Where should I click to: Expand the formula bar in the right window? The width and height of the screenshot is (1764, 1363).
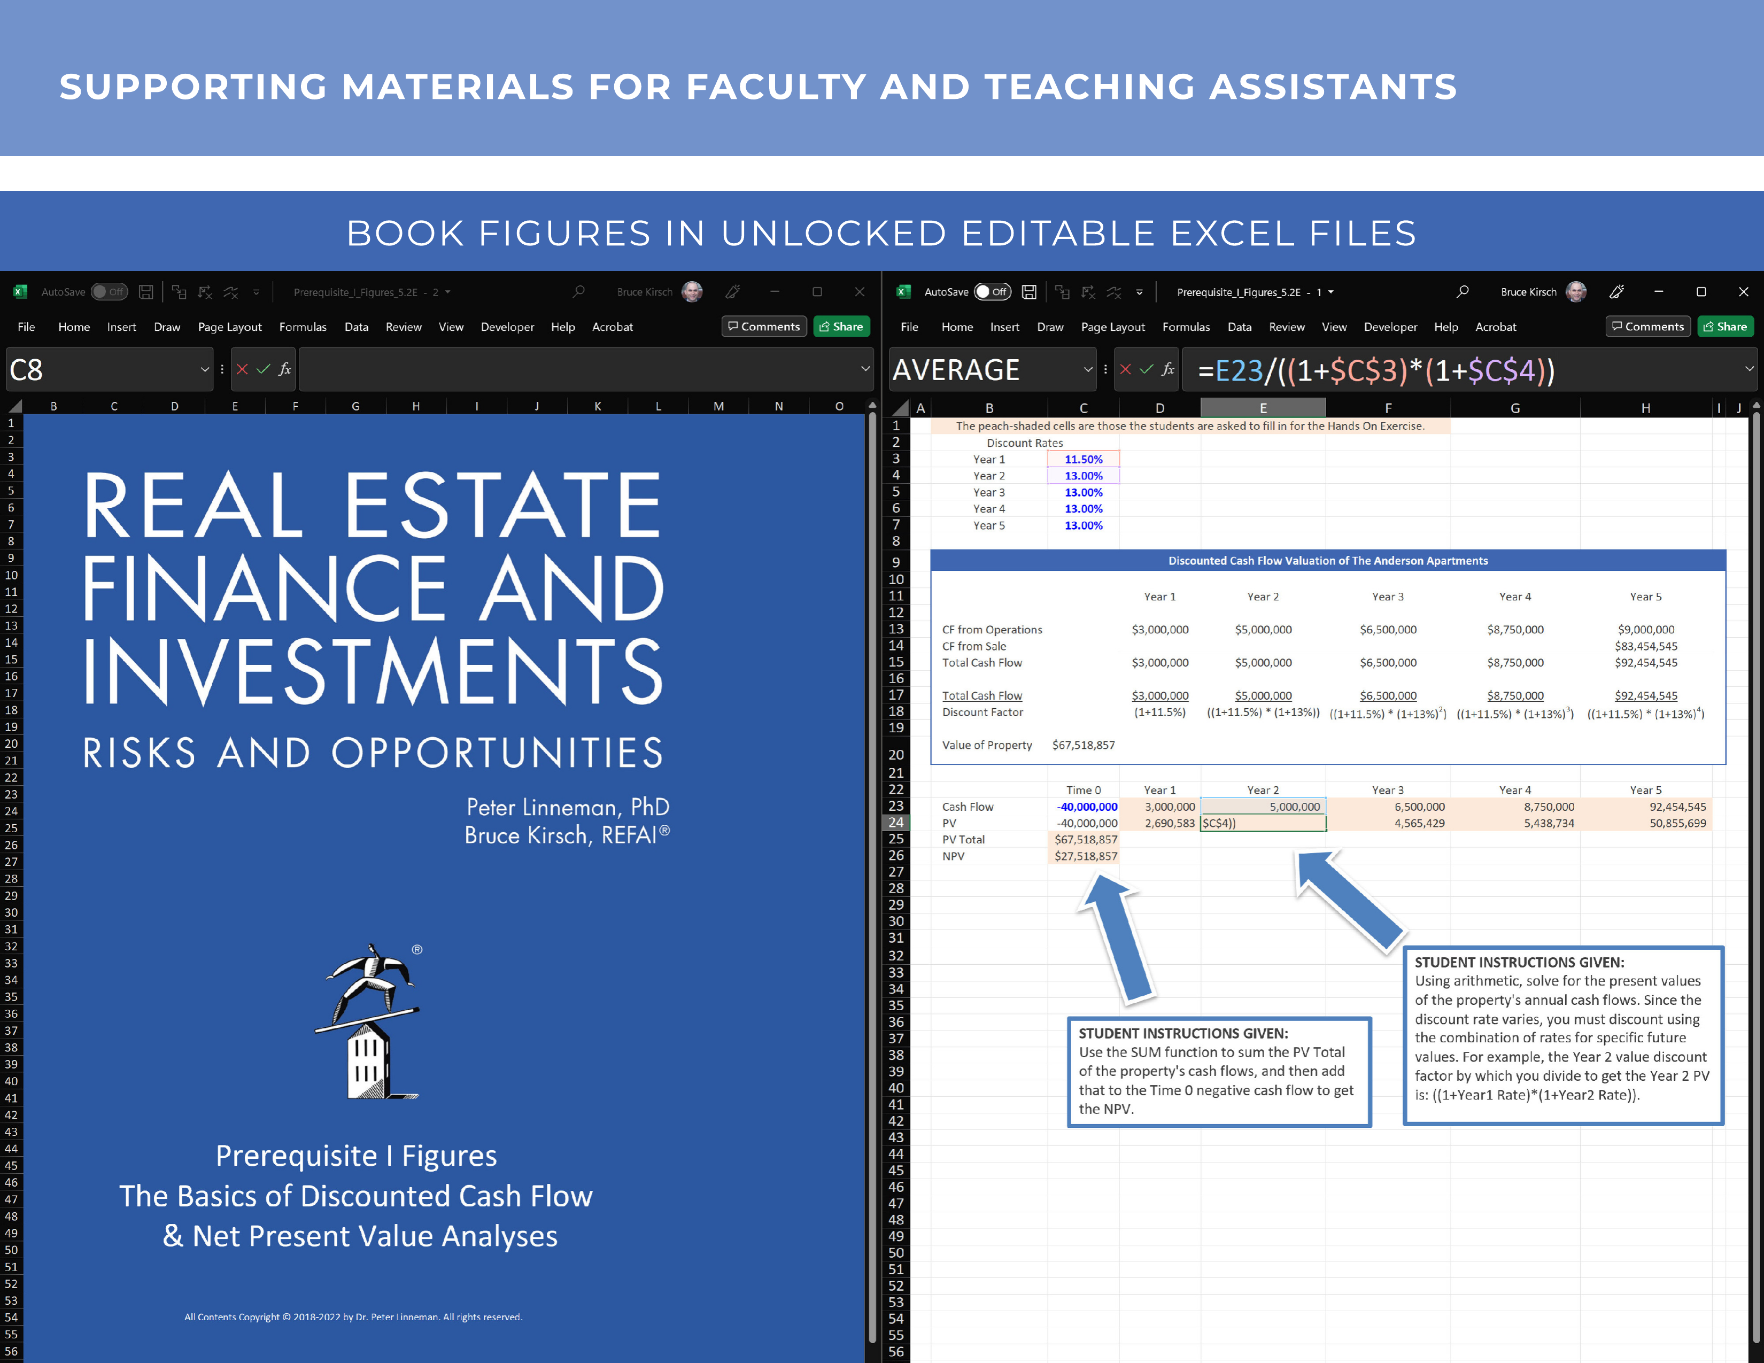click(x=1748, y=369)
